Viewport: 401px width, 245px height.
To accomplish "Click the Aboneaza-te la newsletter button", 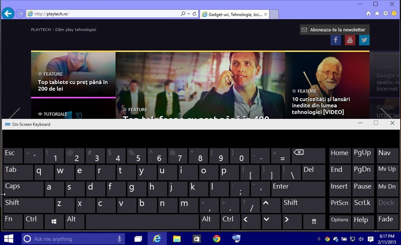I will [x=334, y=30].
